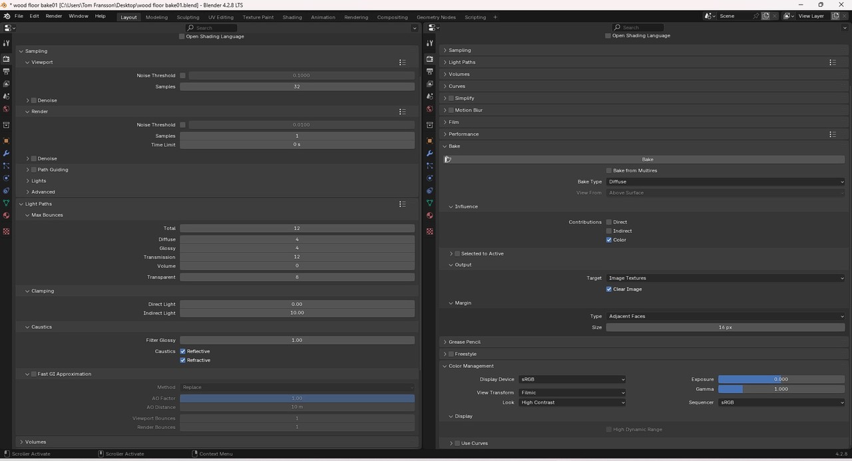The height and width of the screenshot is (461, 852).
Task: Select the orange Object Properties icon
Action: pyautogui.click(x=429, y=140)
